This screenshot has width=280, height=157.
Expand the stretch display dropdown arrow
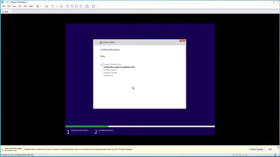96,6
